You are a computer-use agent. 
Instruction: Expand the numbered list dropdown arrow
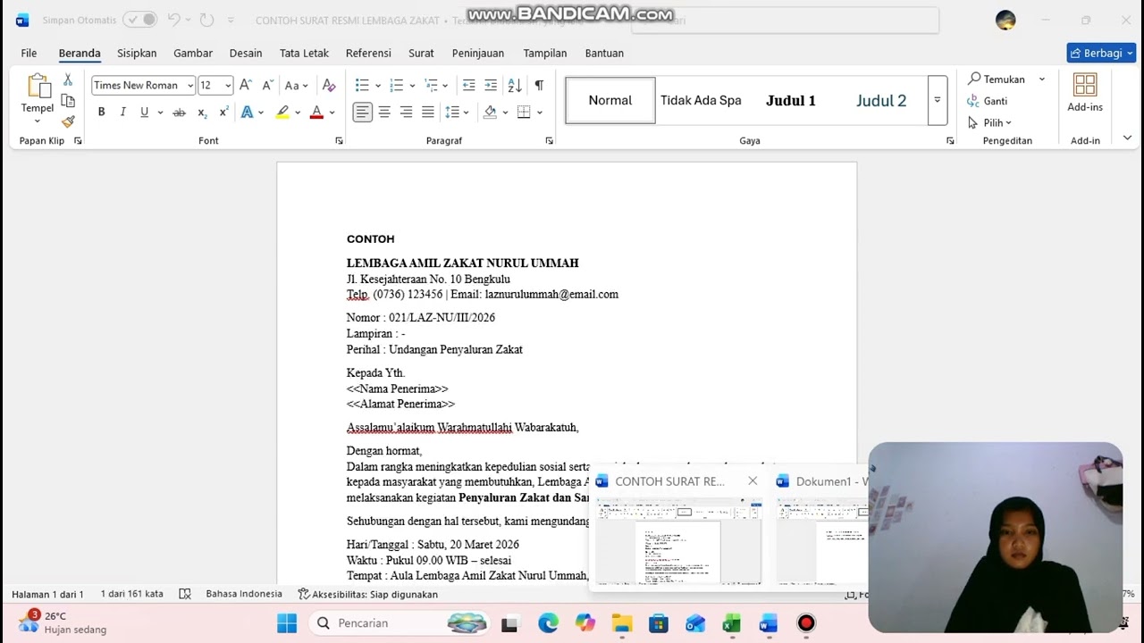click(x=412, y=86)
